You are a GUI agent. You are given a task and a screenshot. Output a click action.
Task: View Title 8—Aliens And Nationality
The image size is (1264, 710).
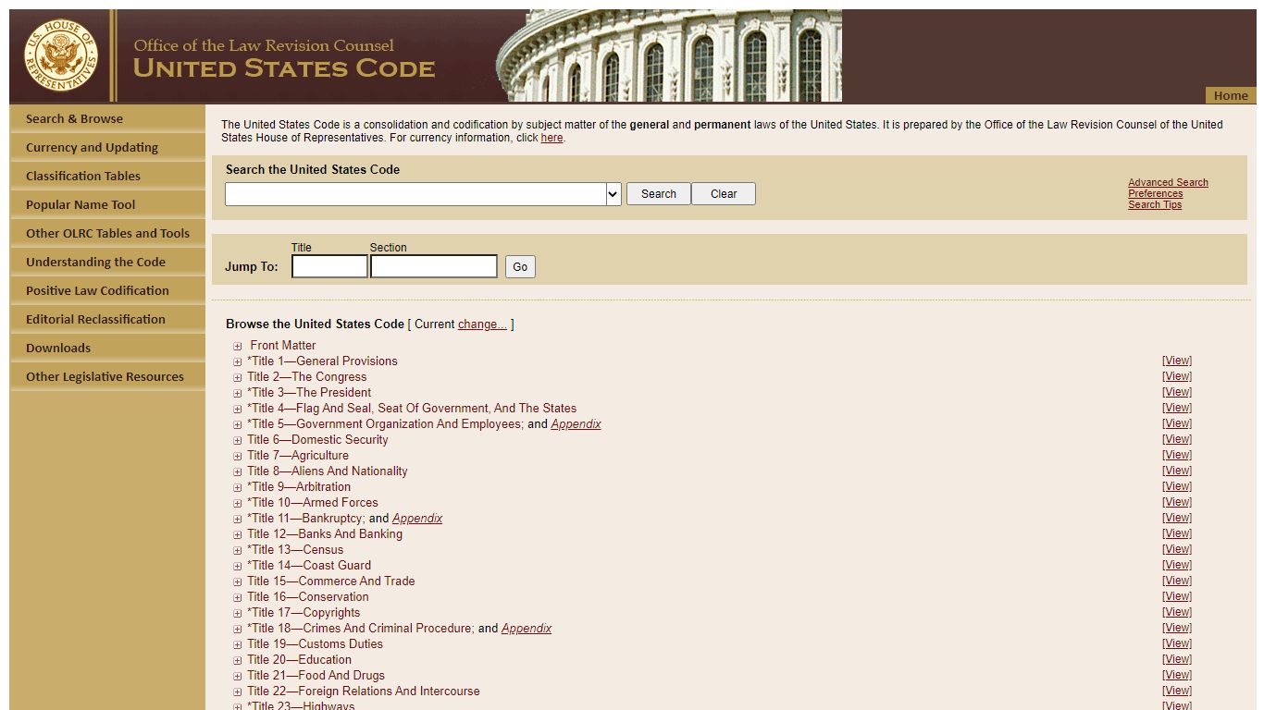[1177, 471]
